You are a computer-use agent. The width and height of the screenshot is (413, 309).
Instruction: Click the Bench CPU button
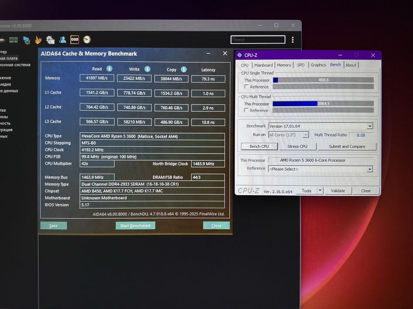point(259,147)
